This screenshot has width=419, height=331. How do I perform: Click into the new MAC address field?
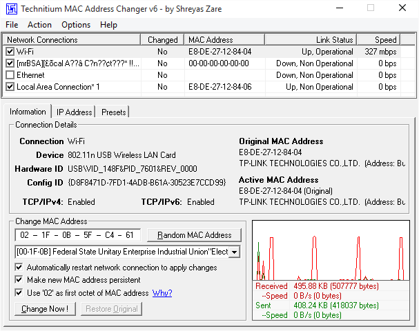pyautogui.click(x=78, y=235)
